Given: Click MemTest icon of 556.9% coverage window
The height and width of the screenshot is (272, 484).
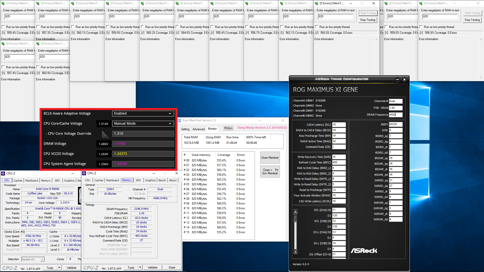Looking at the screenshot, I should point(421,3).
